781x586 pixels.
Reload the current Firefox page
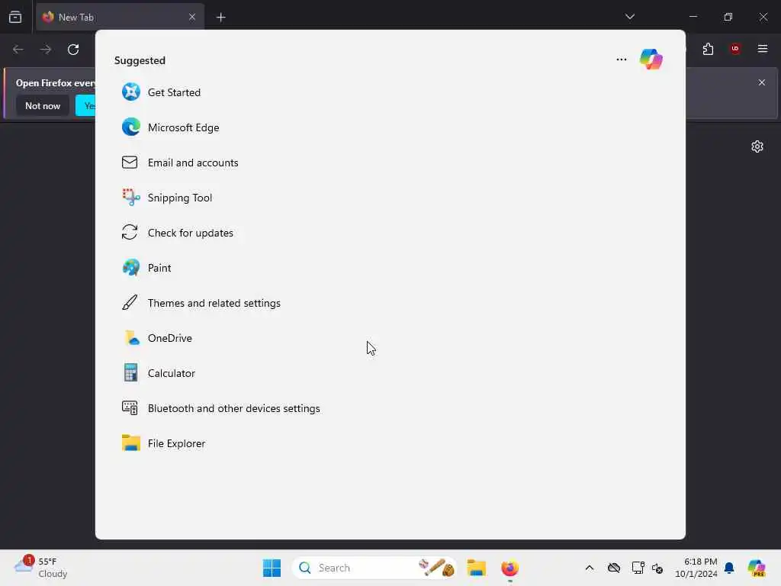(x=73, y=50)
